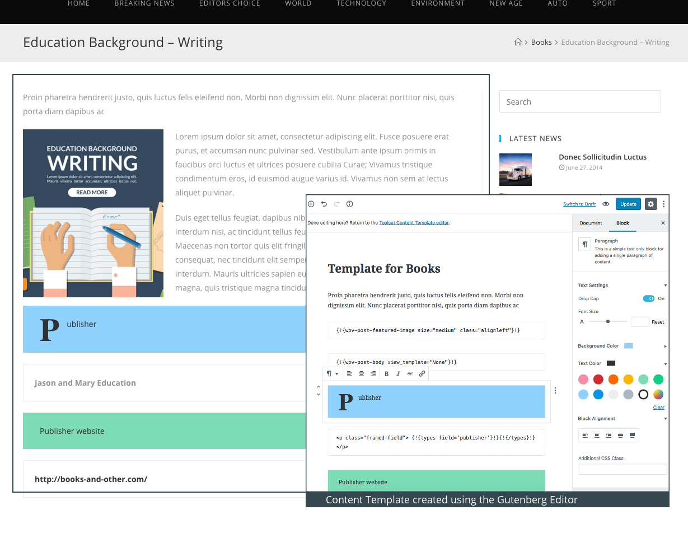
Task: Collapse the Text Settings section
Action: (x=665, y=286)
